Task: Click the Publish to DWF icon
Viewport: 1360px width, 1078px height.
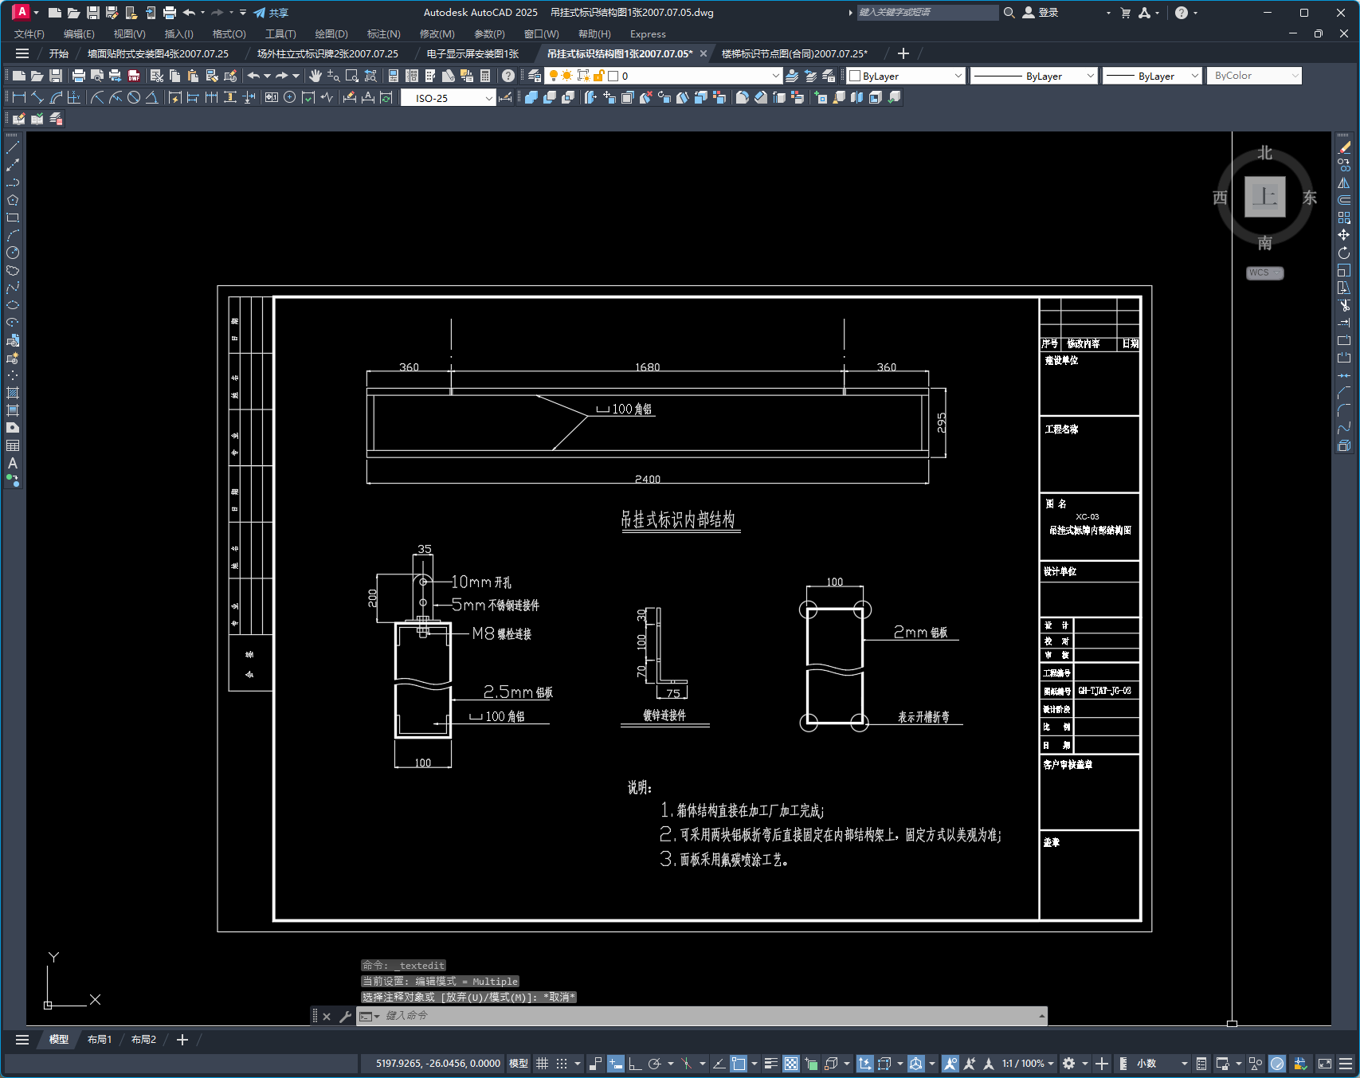Action: coord(134,76)
